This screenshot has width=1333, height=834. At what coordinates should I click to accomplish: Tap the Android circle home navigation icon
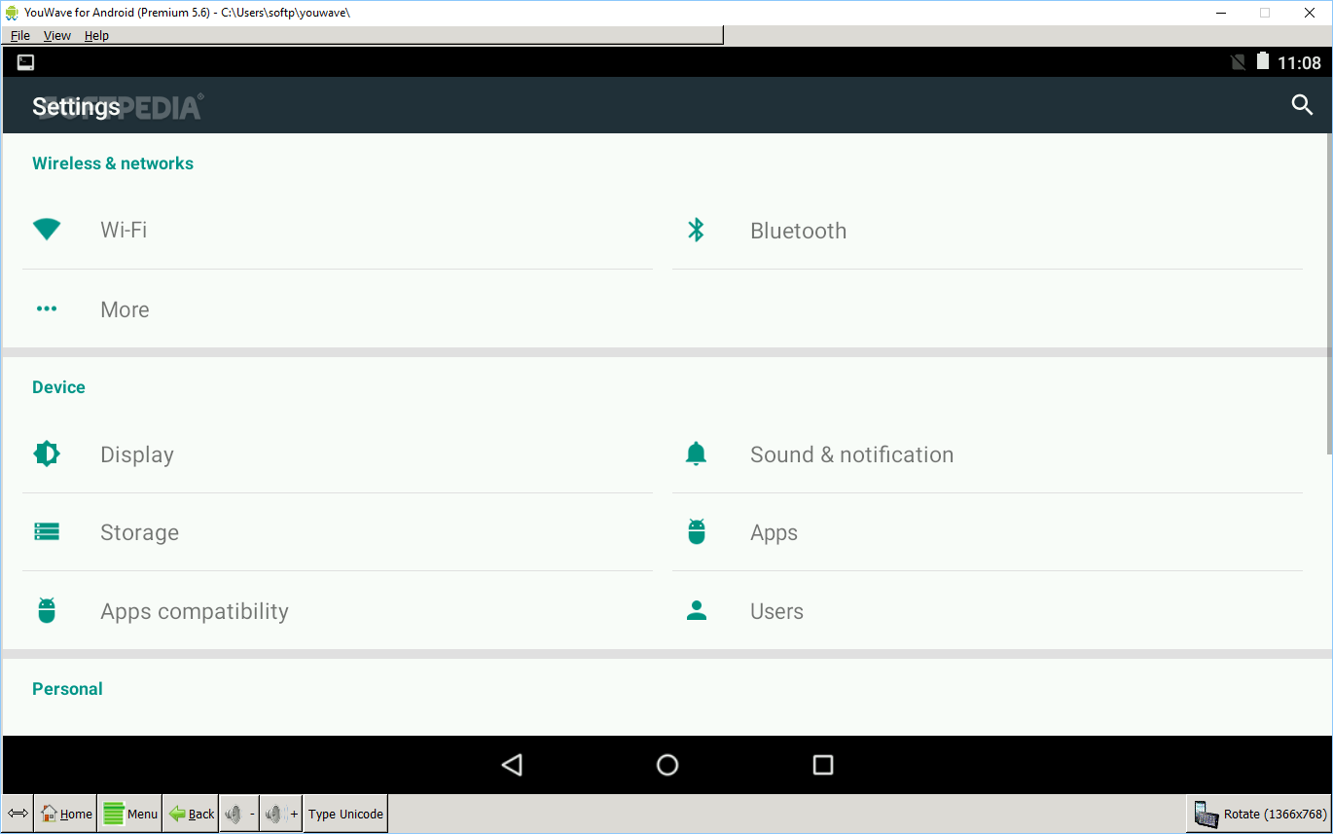click(667, 765)
